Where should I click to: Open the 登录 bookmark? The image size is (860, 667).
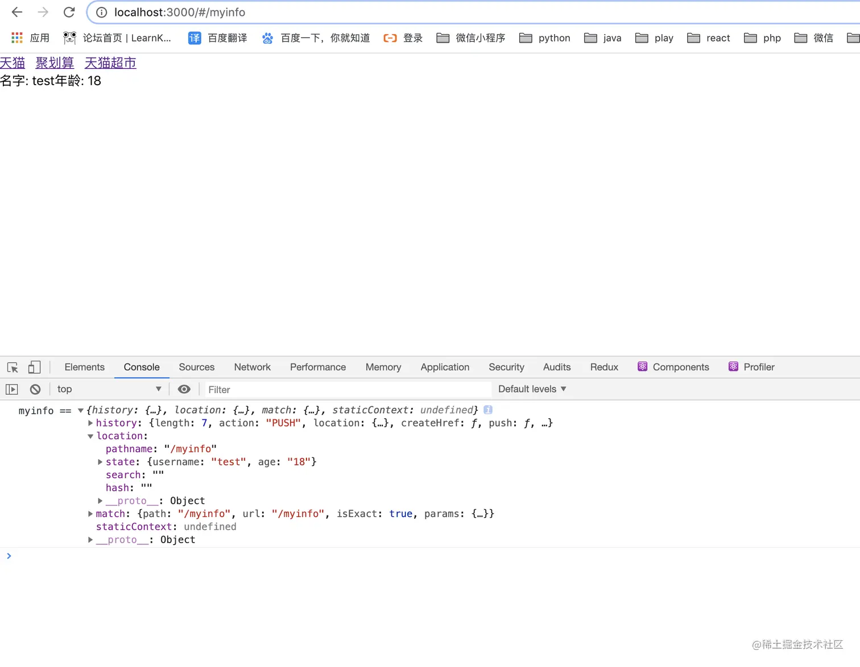point(403,38)
